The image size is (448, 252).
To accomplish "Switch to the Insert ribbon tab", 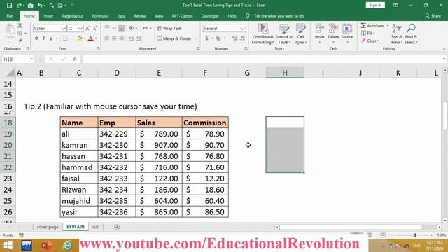I will 48,16.
